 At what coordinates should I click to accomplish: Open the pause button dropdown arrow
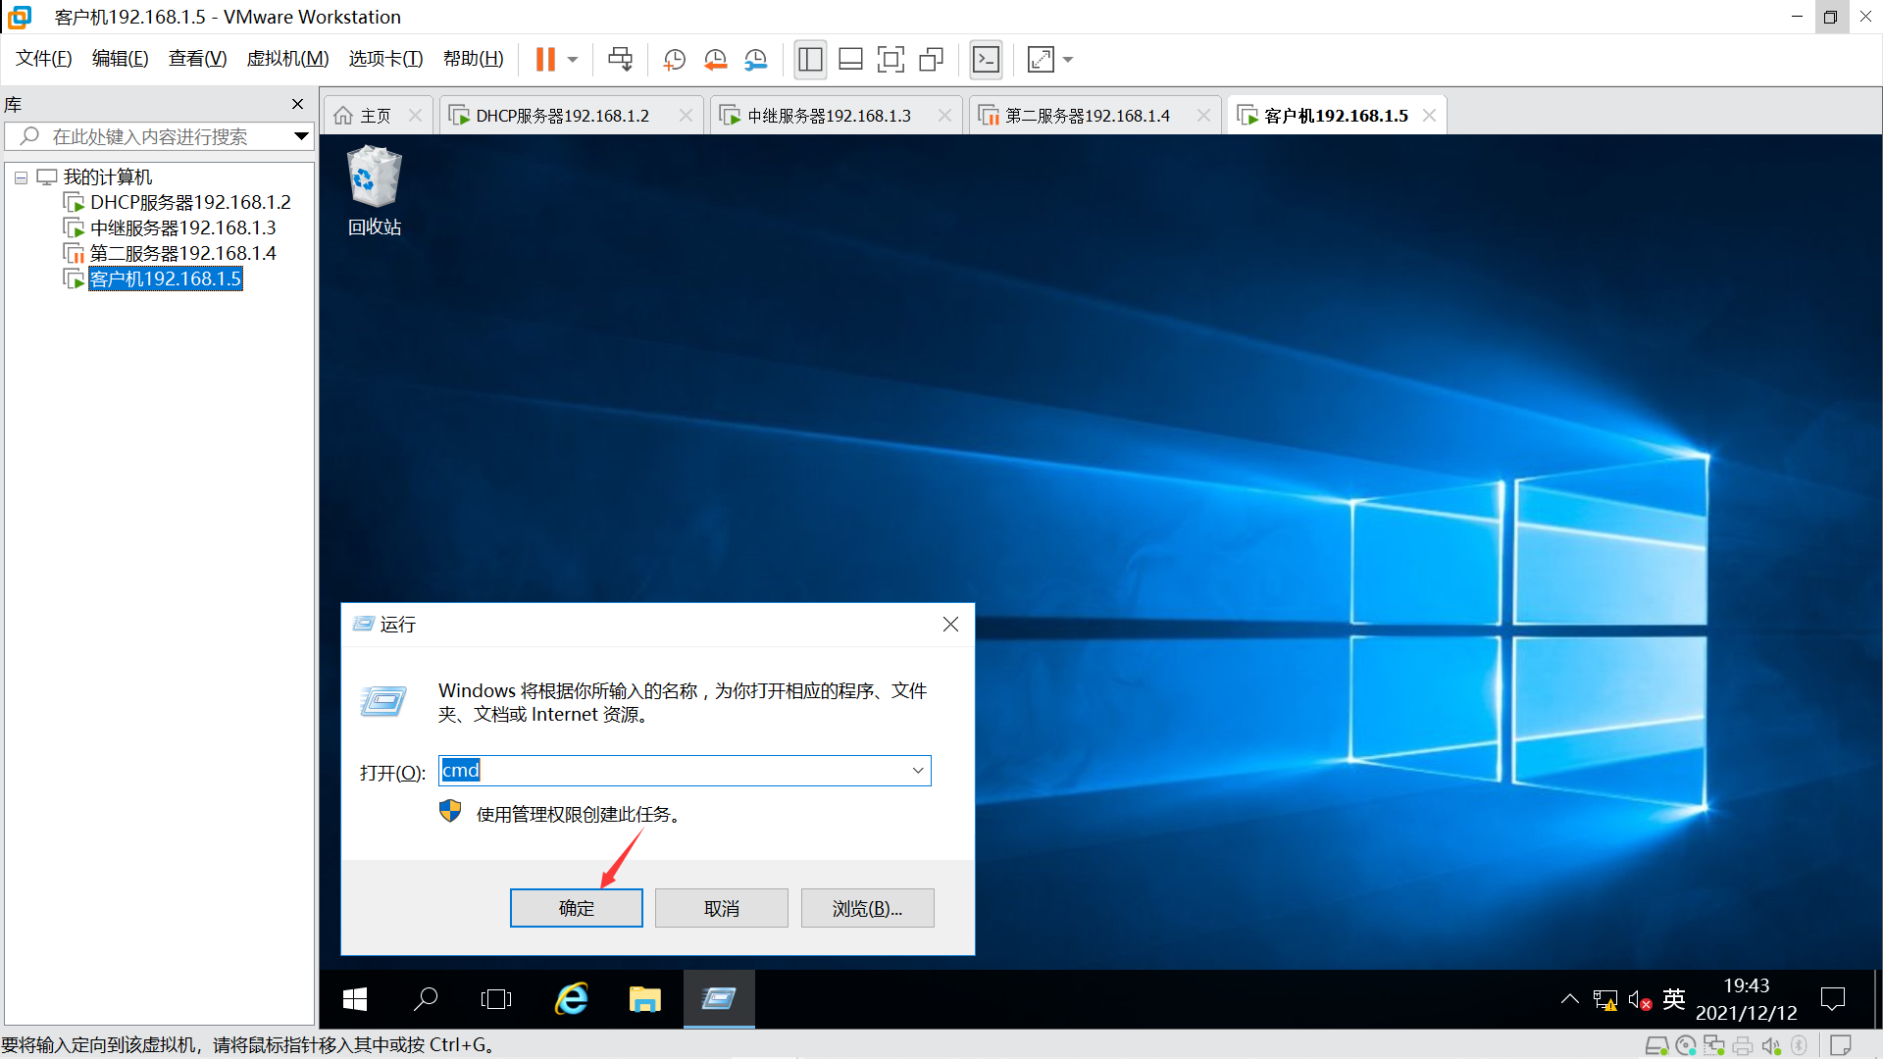(573, 60)
